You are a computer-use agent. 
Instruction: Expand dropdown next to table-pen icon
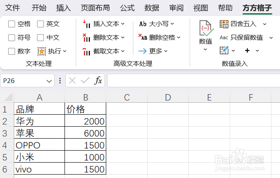tap(233, 51)
